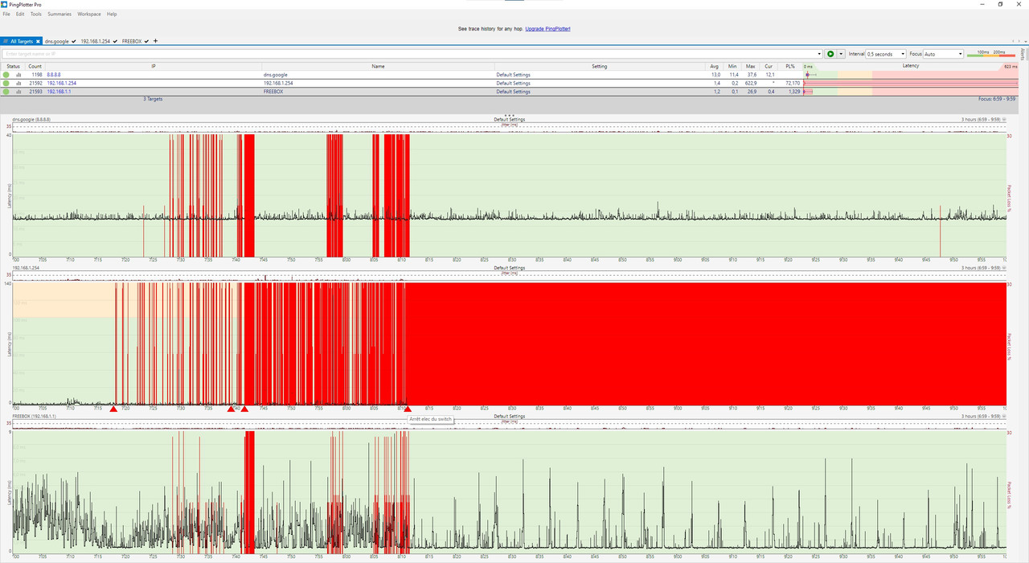Image resolution: width=1029 pixels, height=563 pixels.
Task: Click the three-dot splitter handle above graphs
Action: 509,115
